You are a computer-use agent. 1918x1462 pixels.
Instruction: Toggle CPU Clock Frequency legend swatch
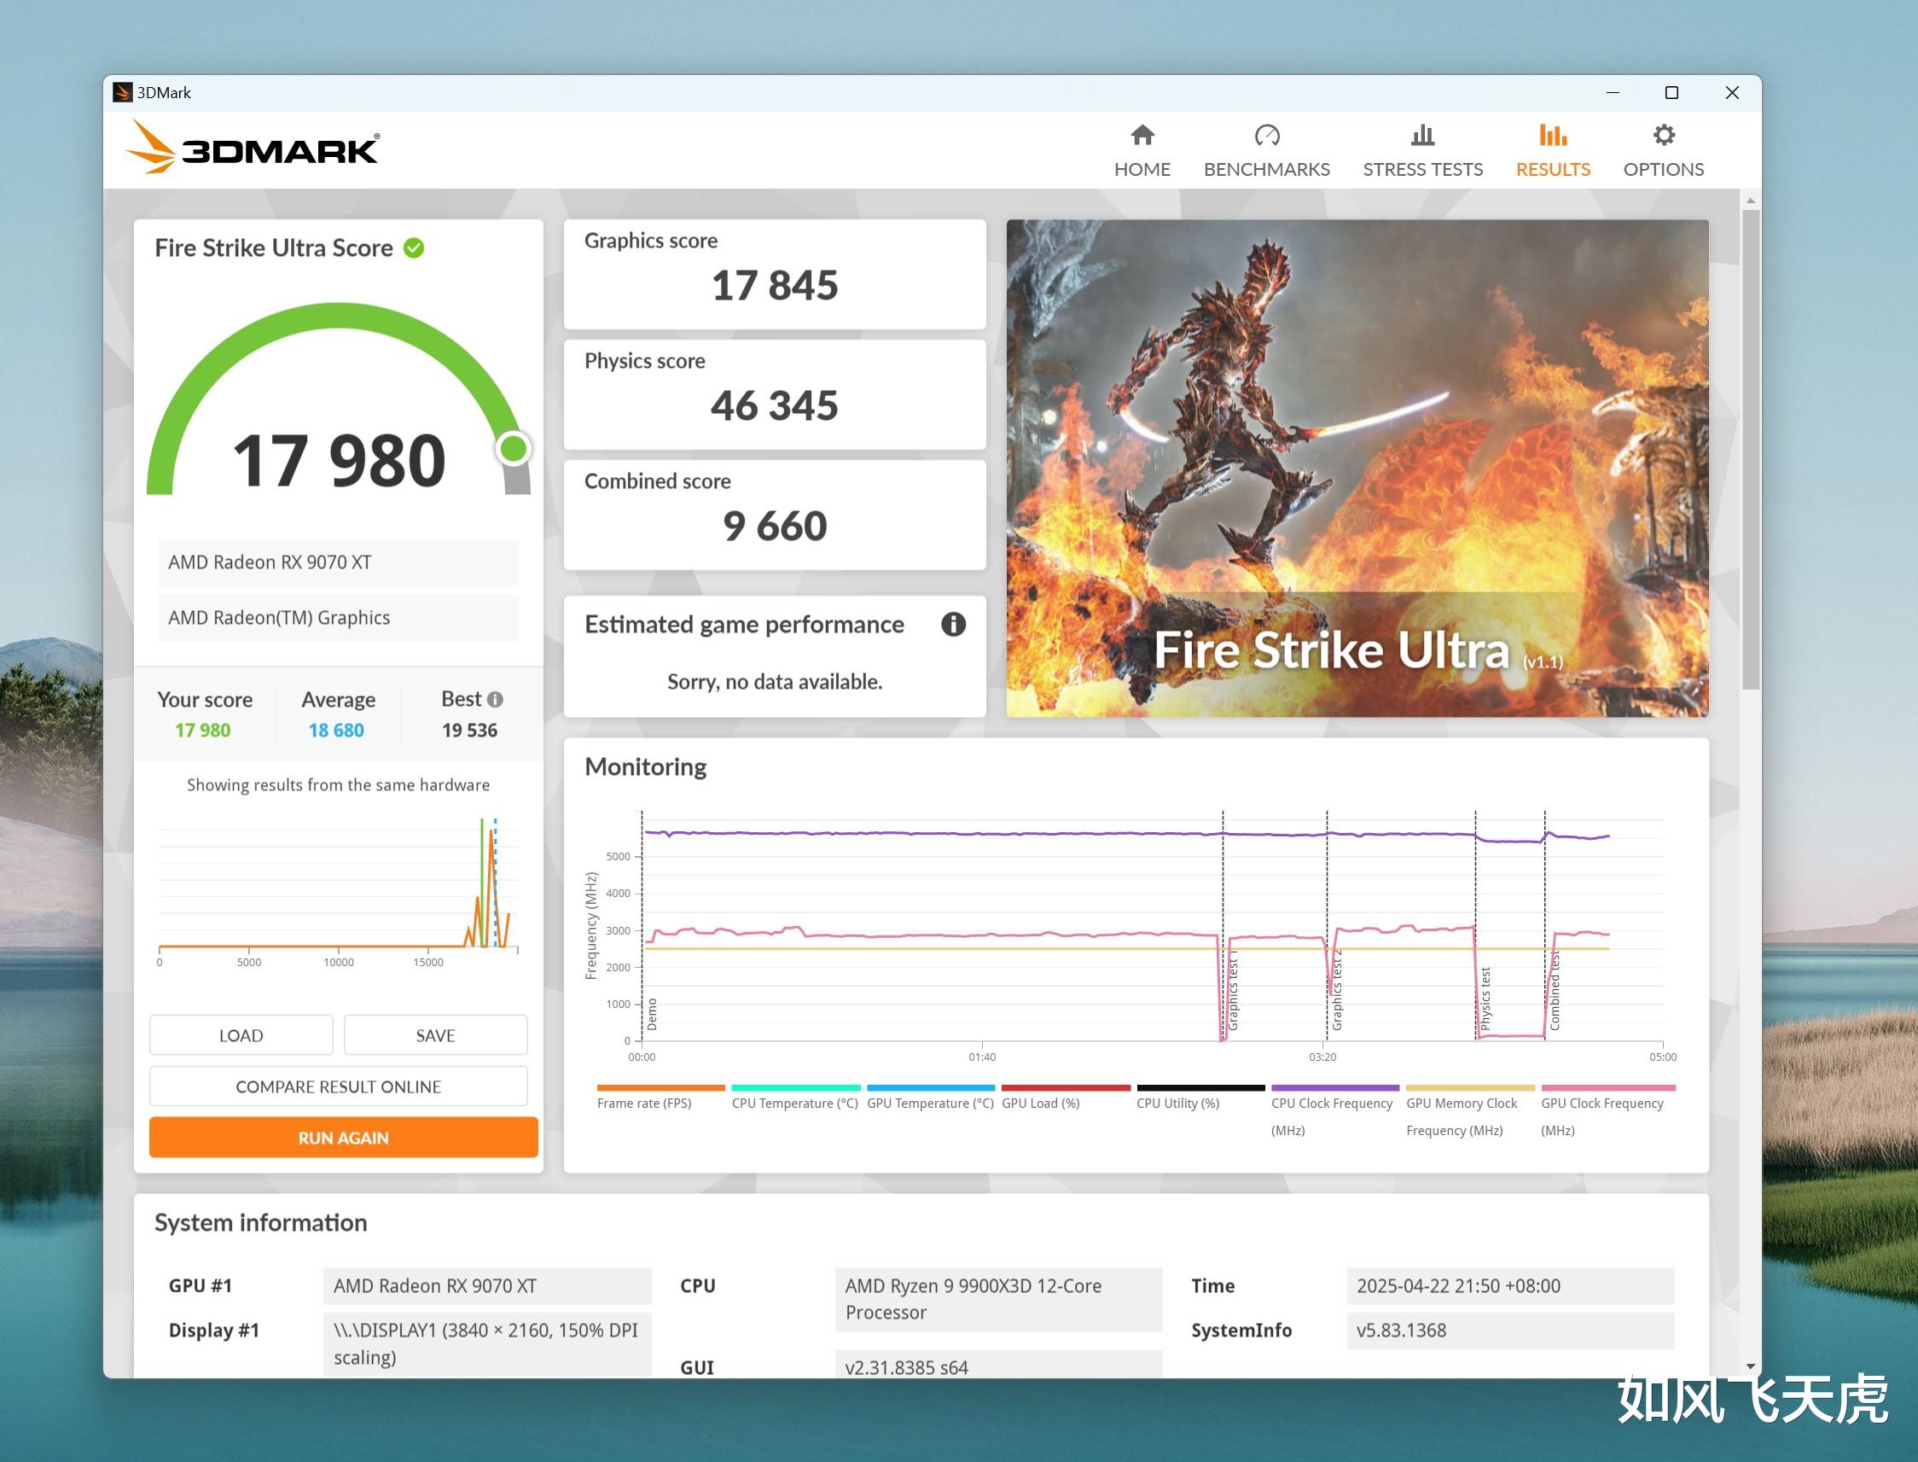pyautogui.click(x=1334, y=1088)
